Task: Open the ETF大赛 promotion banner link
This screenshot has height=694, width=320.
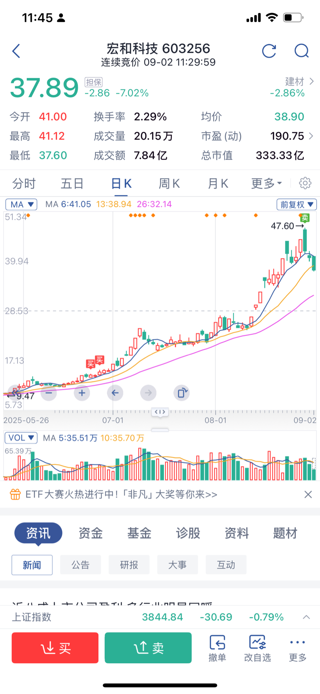Action: point(121,495)
